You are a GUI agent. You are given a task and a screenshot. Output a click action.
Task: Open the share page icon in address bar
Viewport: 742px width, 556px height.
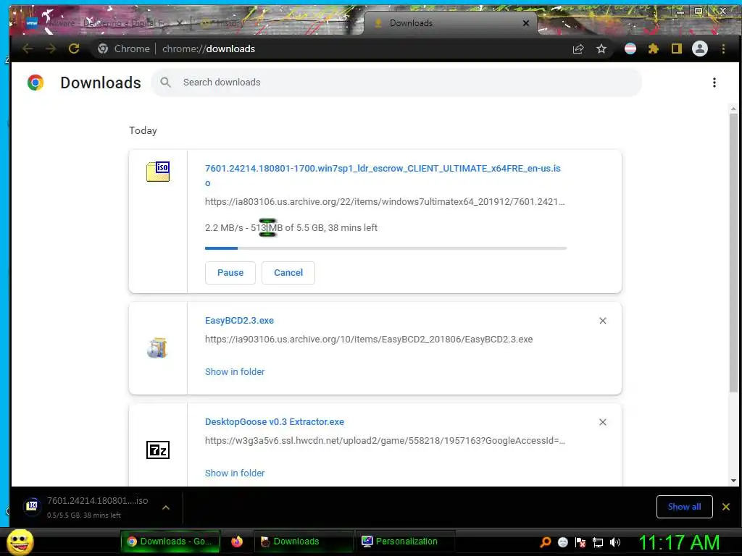(578, 49)
